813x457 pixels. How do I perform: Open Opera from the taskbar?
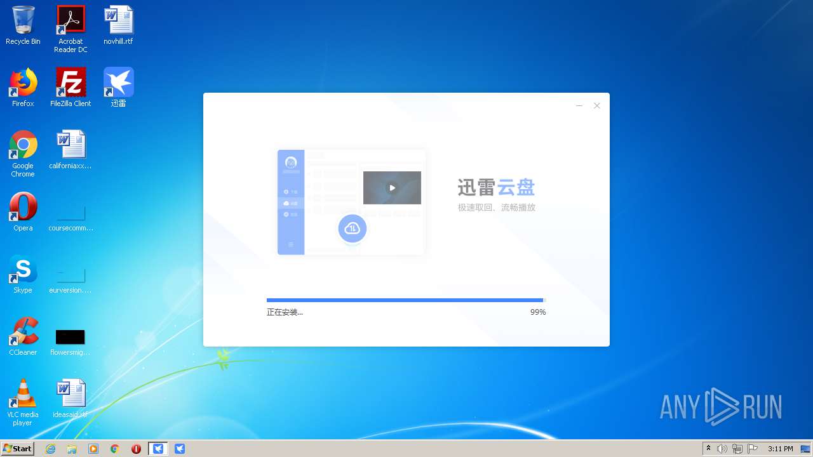coord(136,449)
